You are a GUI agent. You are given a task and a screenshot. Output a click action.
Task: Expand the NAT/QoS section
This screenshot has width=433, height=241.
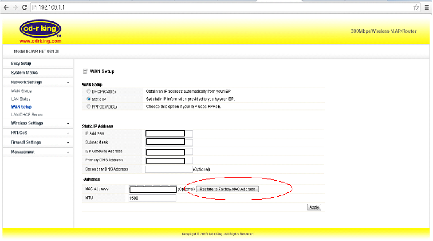[x=68, y=133]
